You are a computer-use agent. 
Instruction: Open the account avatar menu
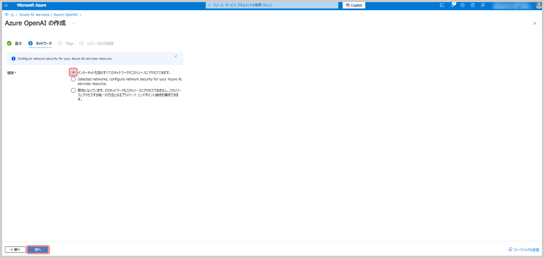pos(538,5)
